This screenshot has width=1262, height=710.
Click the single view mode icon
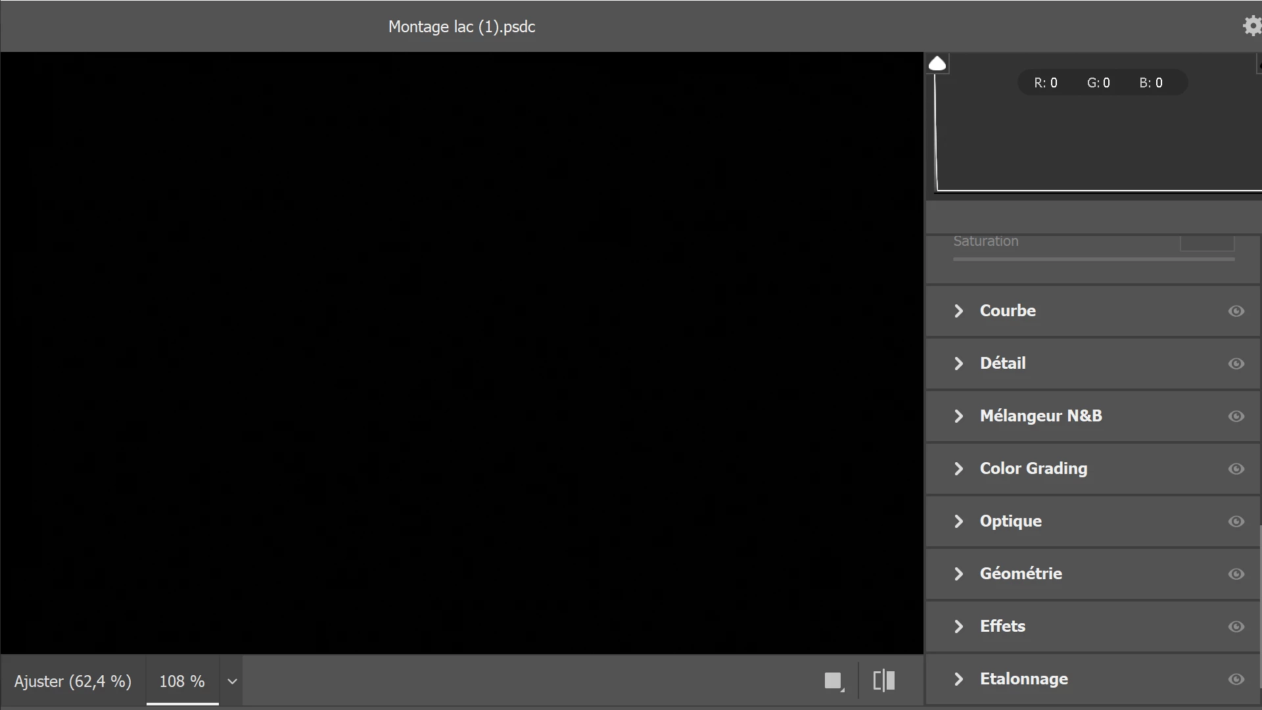[x=833, y=681]
